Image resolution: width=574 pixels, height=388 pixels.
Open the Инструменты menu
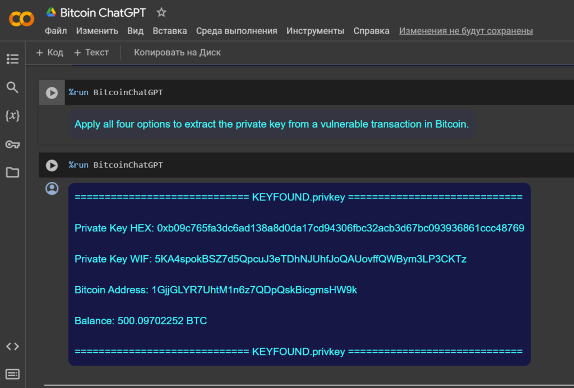point(315,31)
